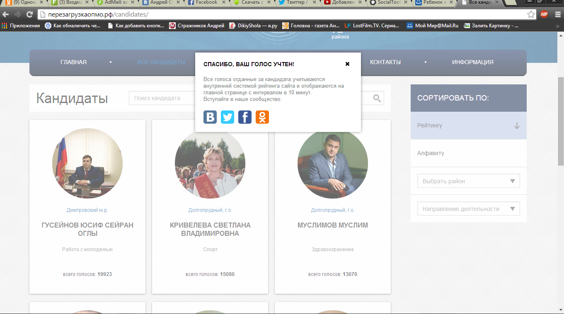The height and width of the screenshot is (314, 564).
Task: Click the candidate search magnifier icon
Action: pyautogui.click(x=377, y=98)
